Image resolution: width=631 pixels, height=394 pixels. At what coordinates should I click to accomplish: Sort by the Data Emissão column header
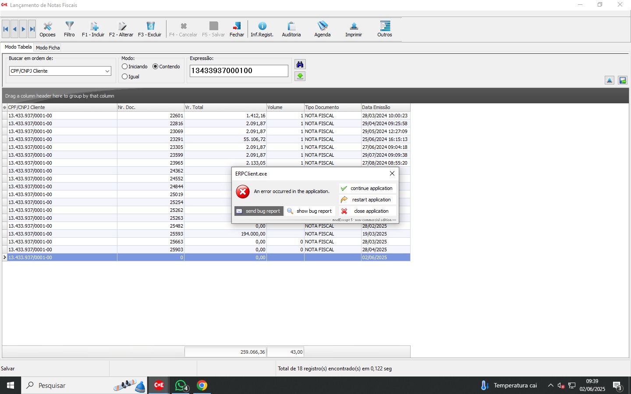pyautogui.click(x=385, y=107)
